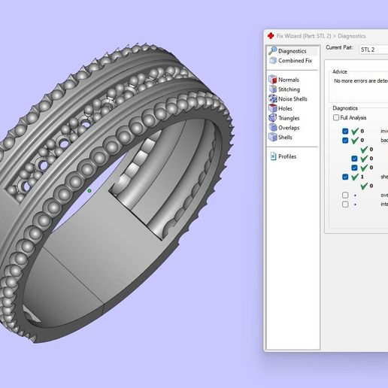Click the Diagnostics label in sidebar

(x=293, y=51)
